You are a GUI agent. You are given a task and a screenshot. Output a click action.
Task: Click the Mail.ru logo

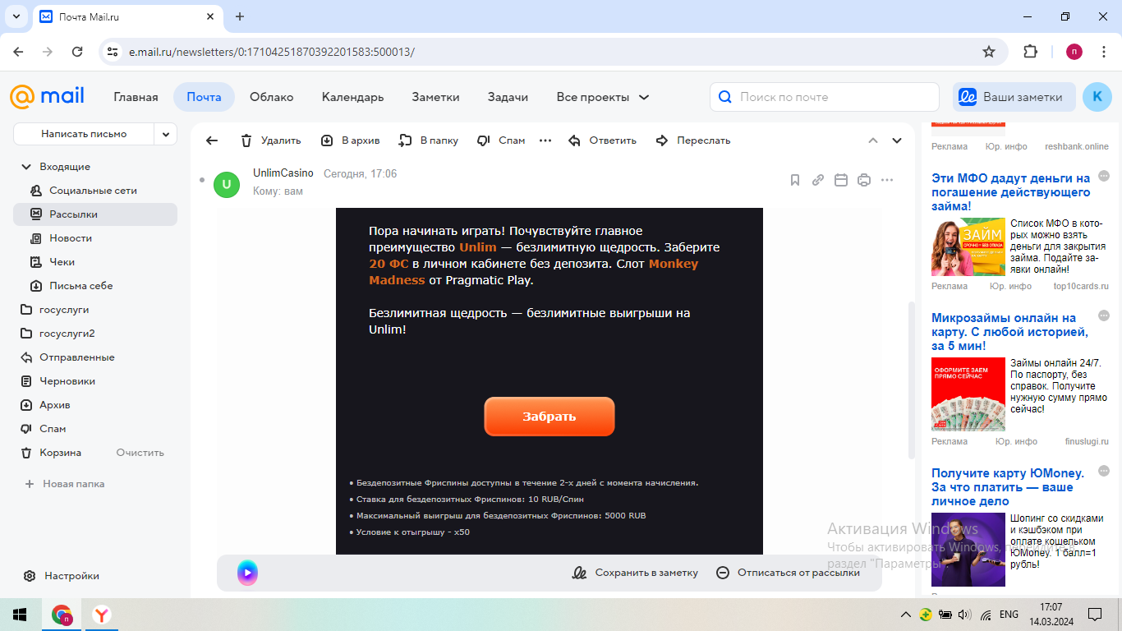pos(47,97)
